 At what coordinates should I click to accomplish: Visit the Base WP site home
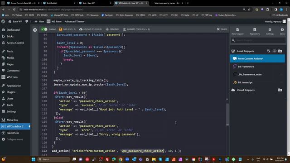pyautogui.click(x=15, y=21)
